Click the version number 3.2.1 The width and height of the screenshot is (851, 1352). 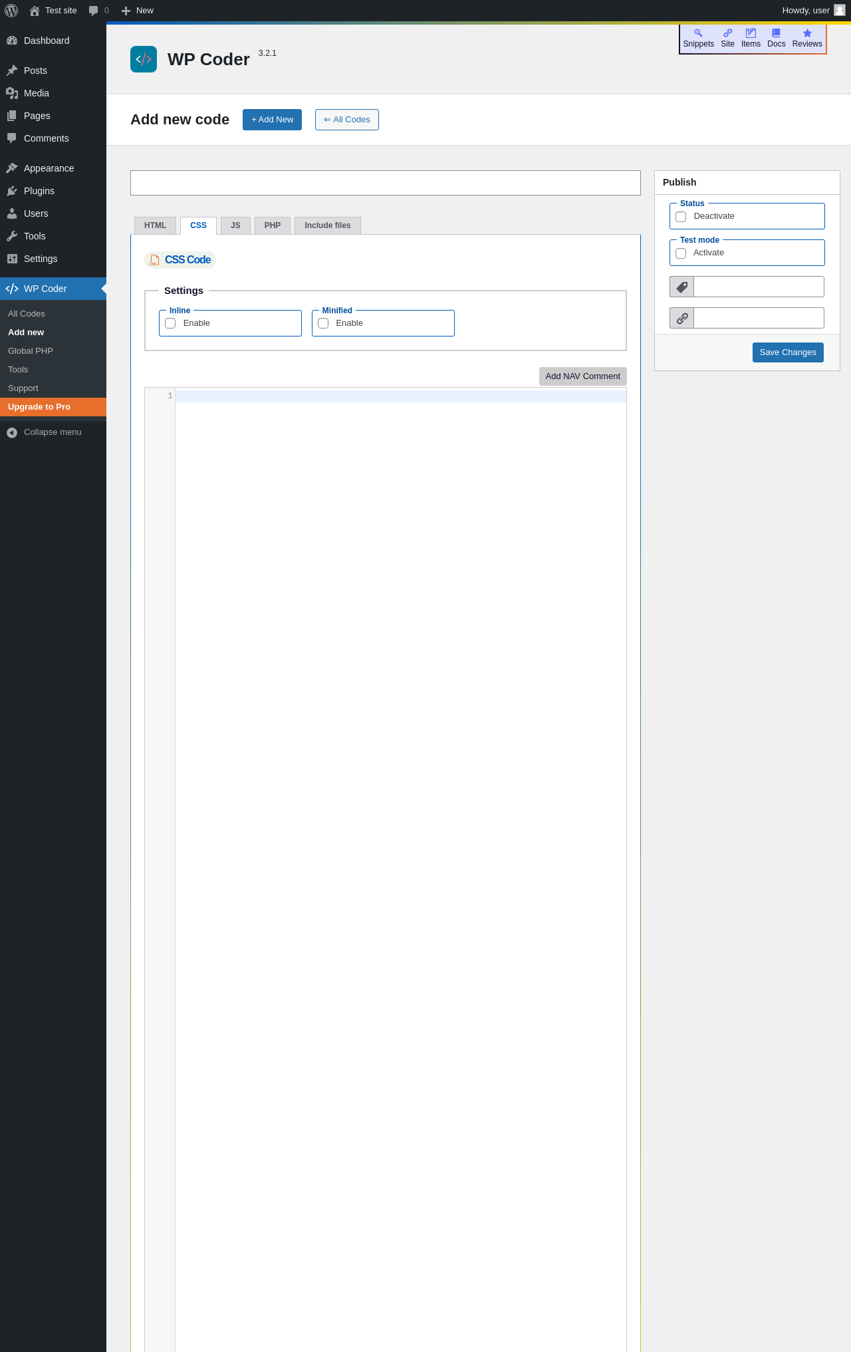coord(267,53)
